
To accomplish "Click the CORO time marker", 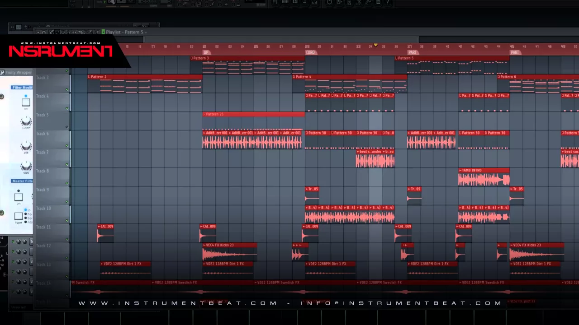I will coord(310,52).
